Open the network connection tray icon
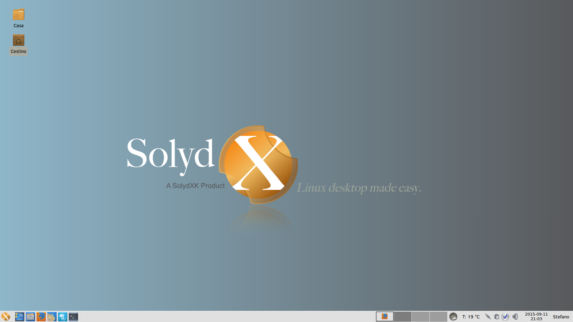Screen dimensions: 573x322 coord(488,317)
